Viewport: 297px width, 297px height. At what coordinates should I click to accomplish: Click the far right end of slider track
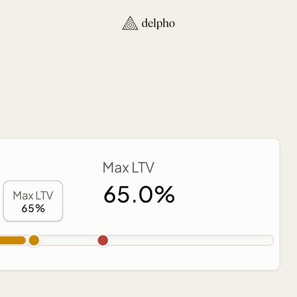[270, 240]
